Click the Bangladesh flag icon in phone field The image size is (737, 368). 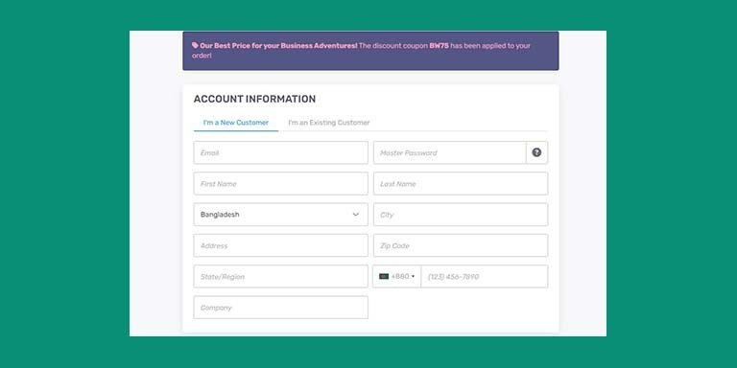coord(384,276)
